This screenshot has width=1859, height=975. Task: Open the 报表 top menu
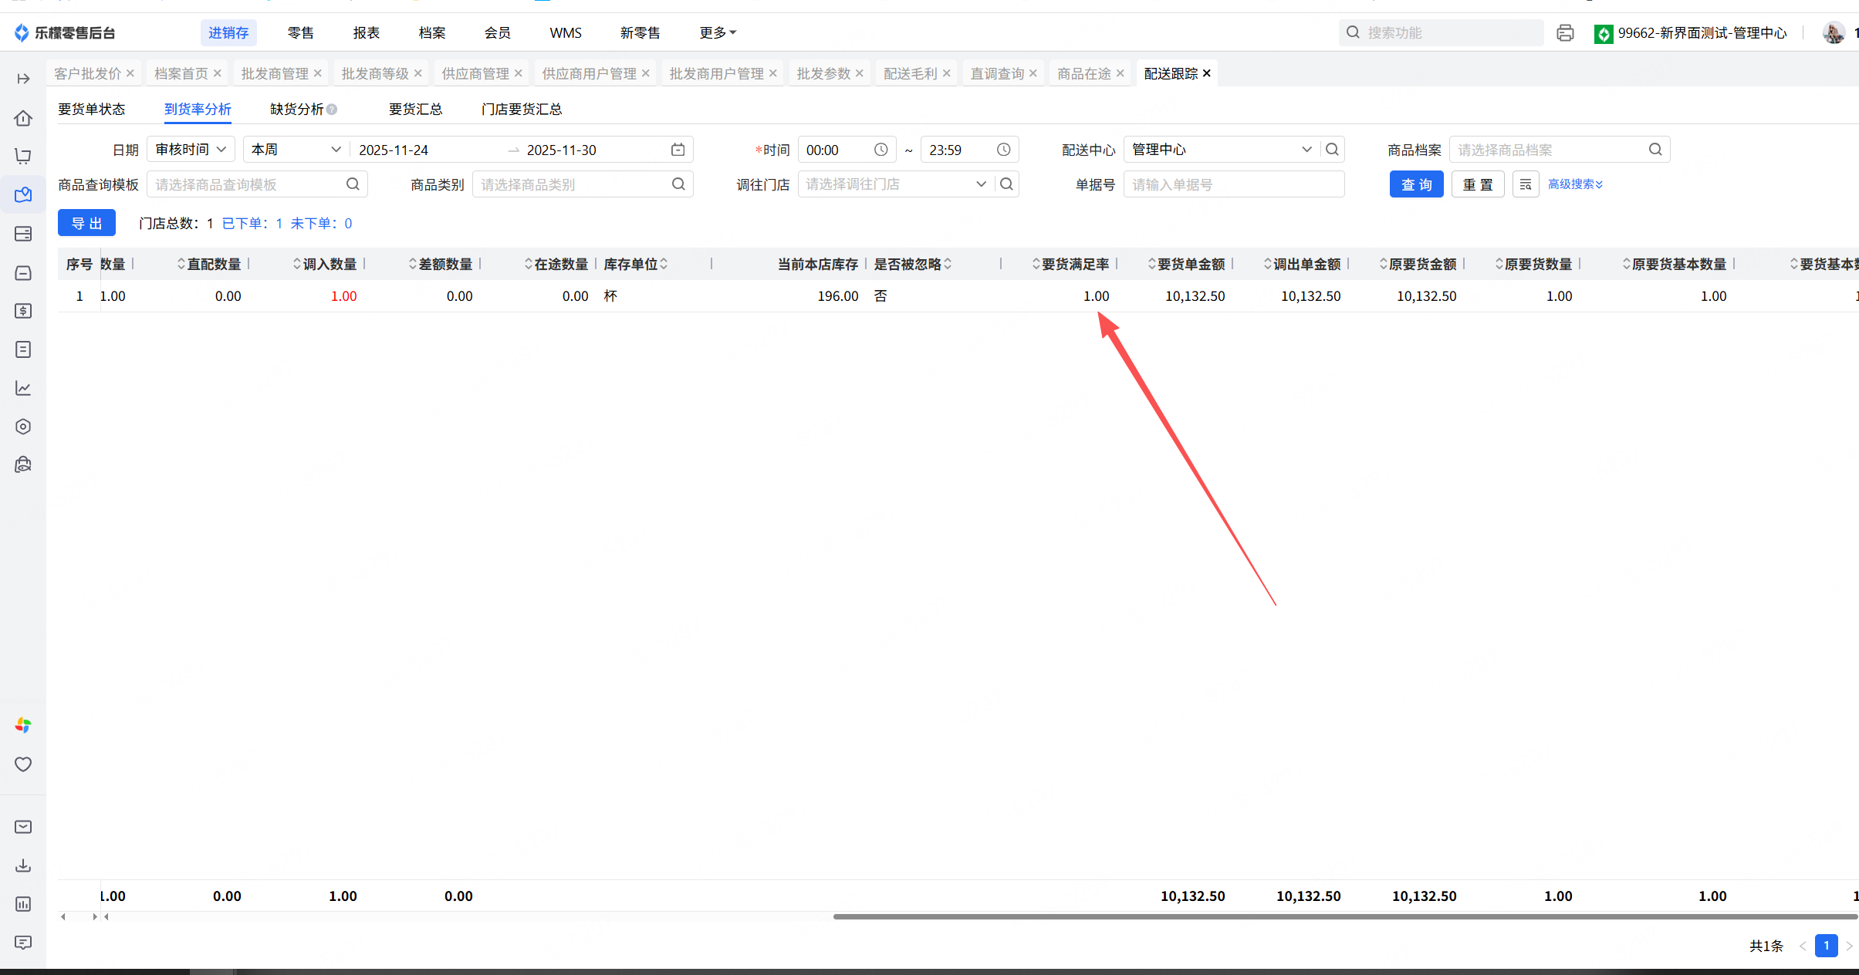coord(367,33)
